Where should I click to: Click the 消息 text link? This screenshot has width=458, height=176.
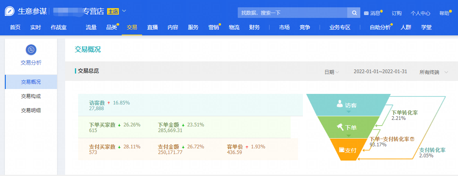(375, 13)
